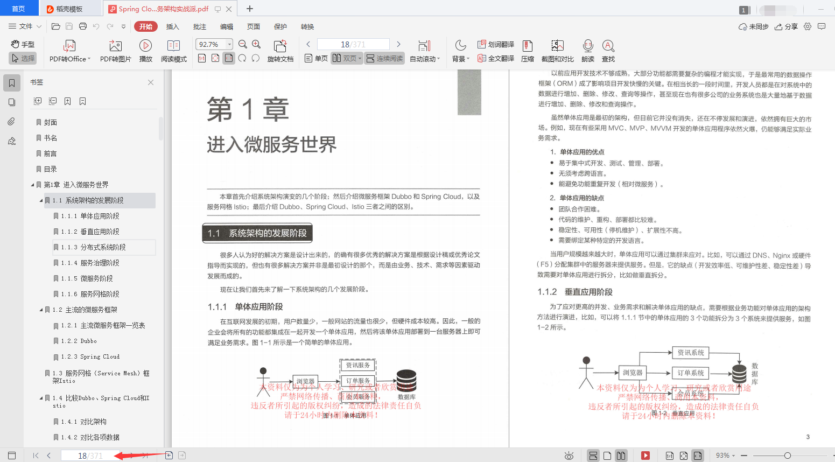The width and height of the screenshot is (835, 462).
Task: Open the 插入 ribbon tab
Action: click(172, 26)
